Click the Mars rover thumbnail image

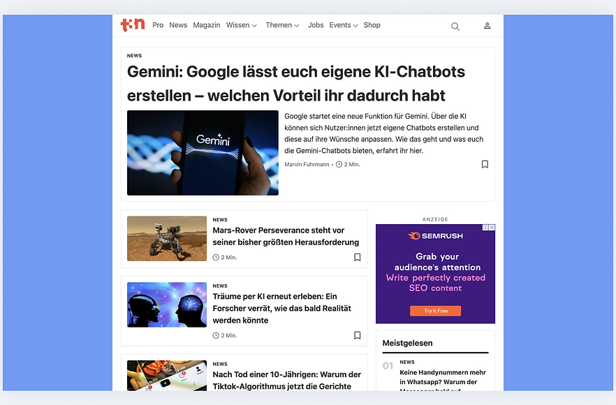coord(166,238)
